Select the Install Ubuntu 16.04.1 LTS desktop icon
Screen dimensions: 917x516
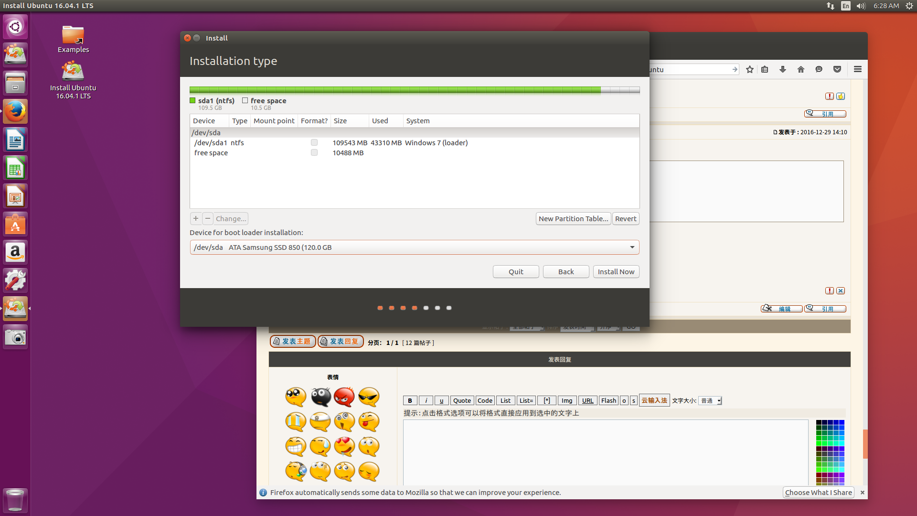coord(73,80)
